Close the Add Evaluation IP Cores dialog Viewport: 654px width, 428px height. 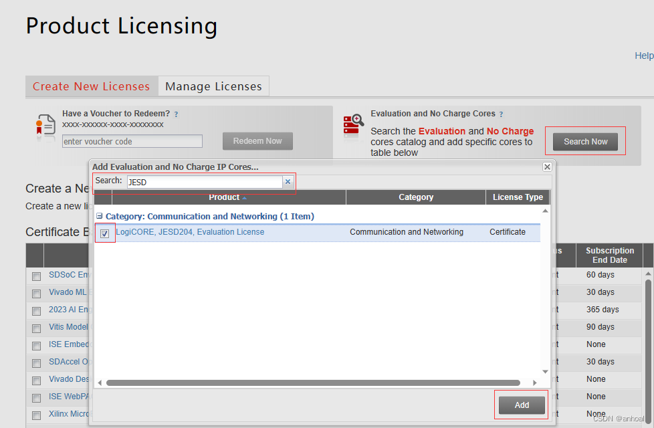[546, 167]
